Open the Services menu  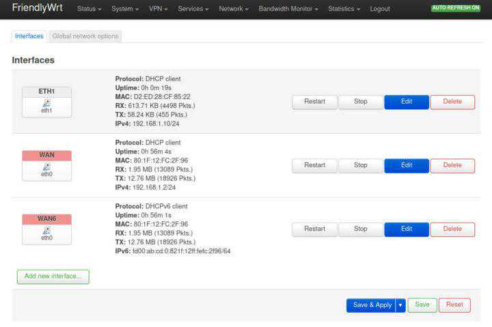coord(193,9)
